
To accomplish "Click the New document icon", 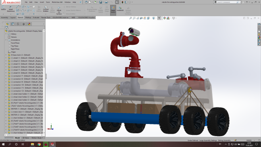I will click(x=90, y=2).
